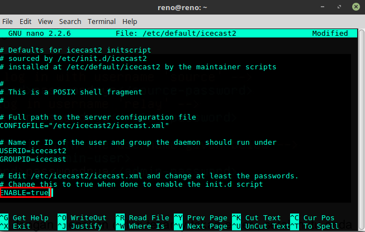Open the Help menu
This screenshot has width=365, height=232.
tap(130, 22)
